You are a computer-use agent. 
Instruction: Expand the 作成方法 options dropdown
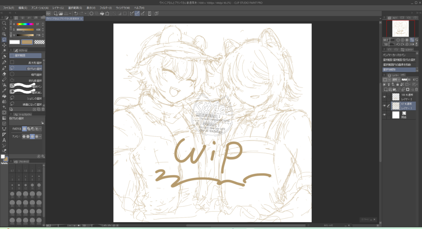tap(40, 129)
